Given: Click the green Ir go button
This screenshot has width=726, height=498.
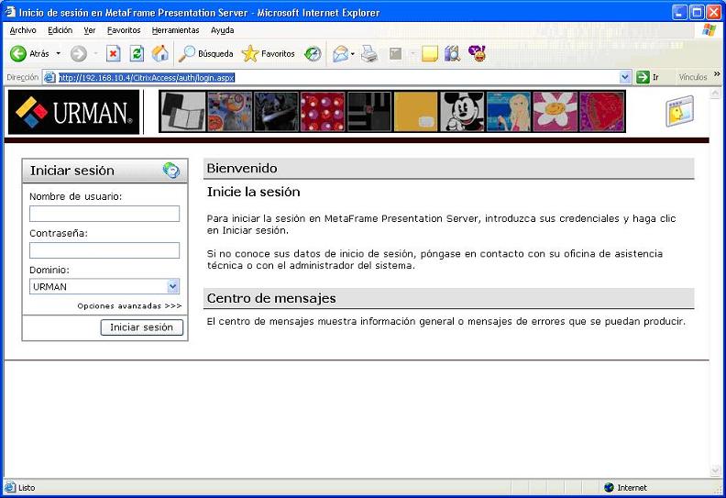Looking at the screenshot, I should coord(647,77).
